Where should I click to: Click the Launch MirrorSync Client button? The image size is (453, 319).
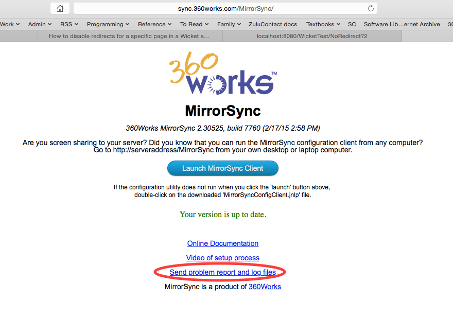pyautogui.click(x=223, y=168)
